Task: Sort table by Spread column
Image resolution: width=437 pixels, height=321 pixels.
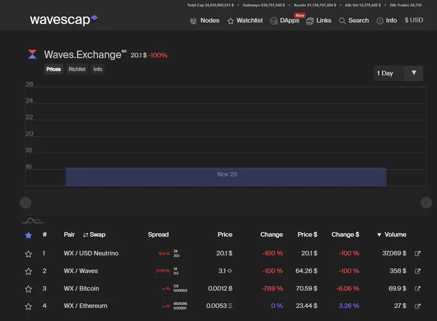Action: point(158,235)
